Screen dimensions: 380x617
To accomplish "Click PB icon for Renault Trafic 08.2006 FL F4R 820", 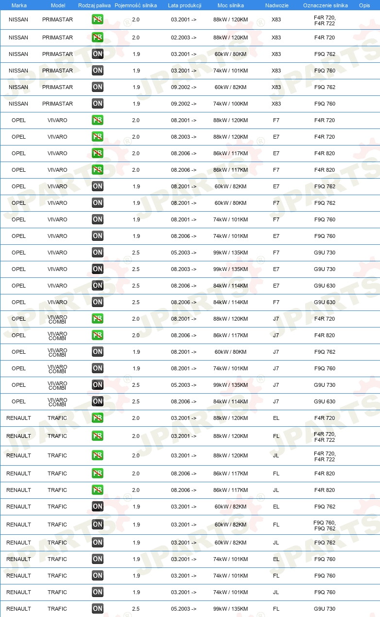I will [x=98, y=473].
